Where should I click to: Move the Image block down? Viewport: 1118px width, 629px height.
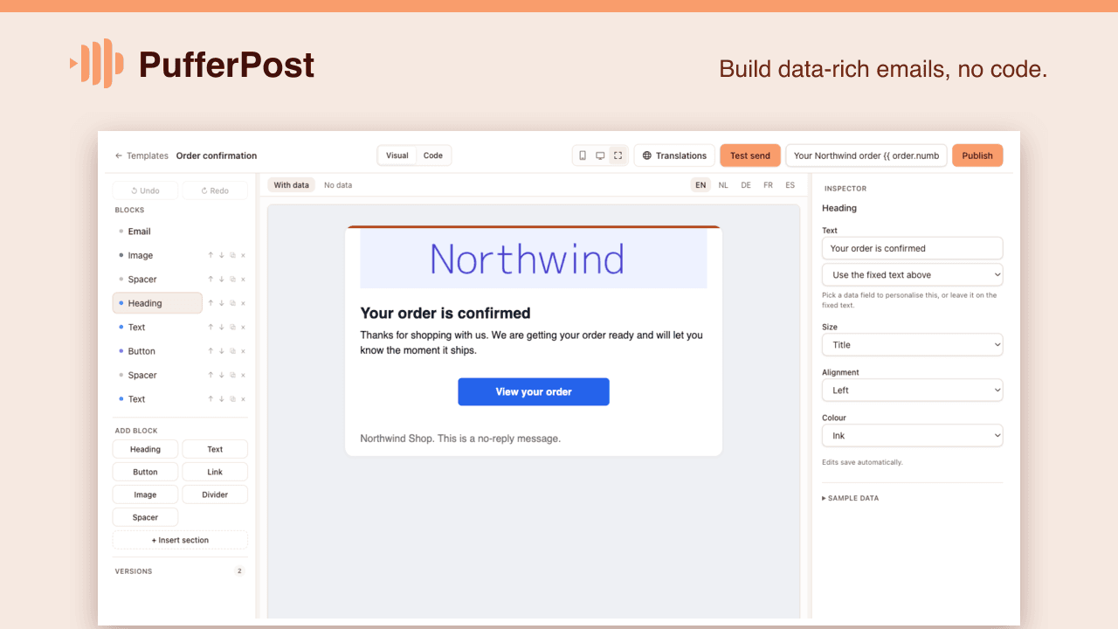pyautogui.click(x=222, y=255)
